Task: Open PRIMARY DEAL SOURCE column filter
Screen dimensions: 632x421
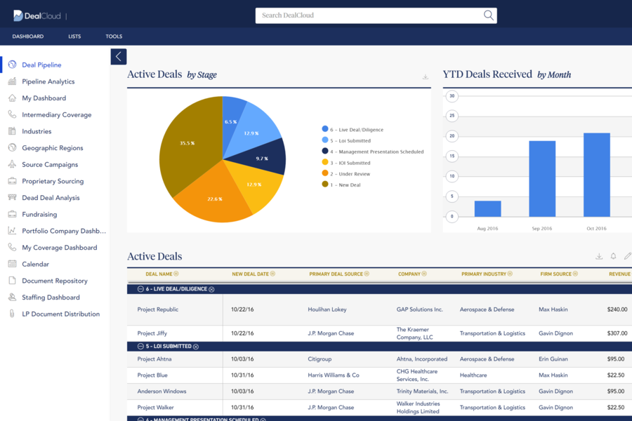Action: [x=367, y=274]
